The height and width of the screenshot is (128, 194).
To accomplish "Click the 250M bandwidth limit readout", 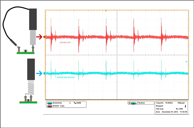I will 77,103.
